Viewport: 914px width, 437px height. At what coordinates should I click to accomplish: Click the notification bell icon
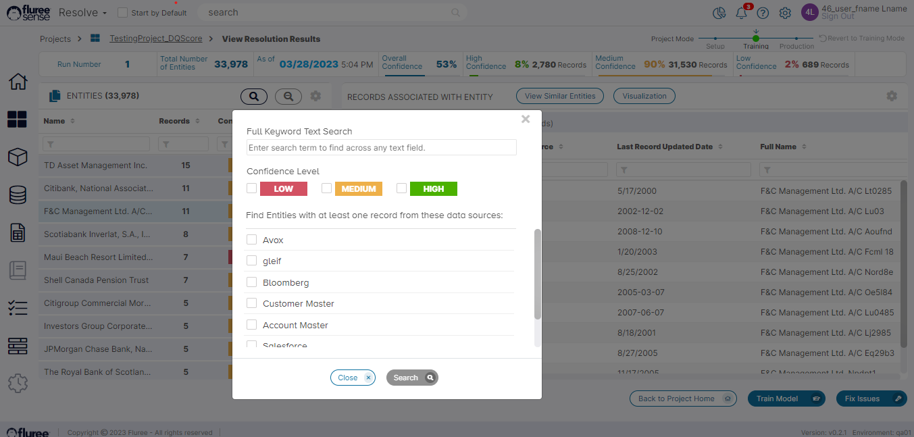point(741,13)
